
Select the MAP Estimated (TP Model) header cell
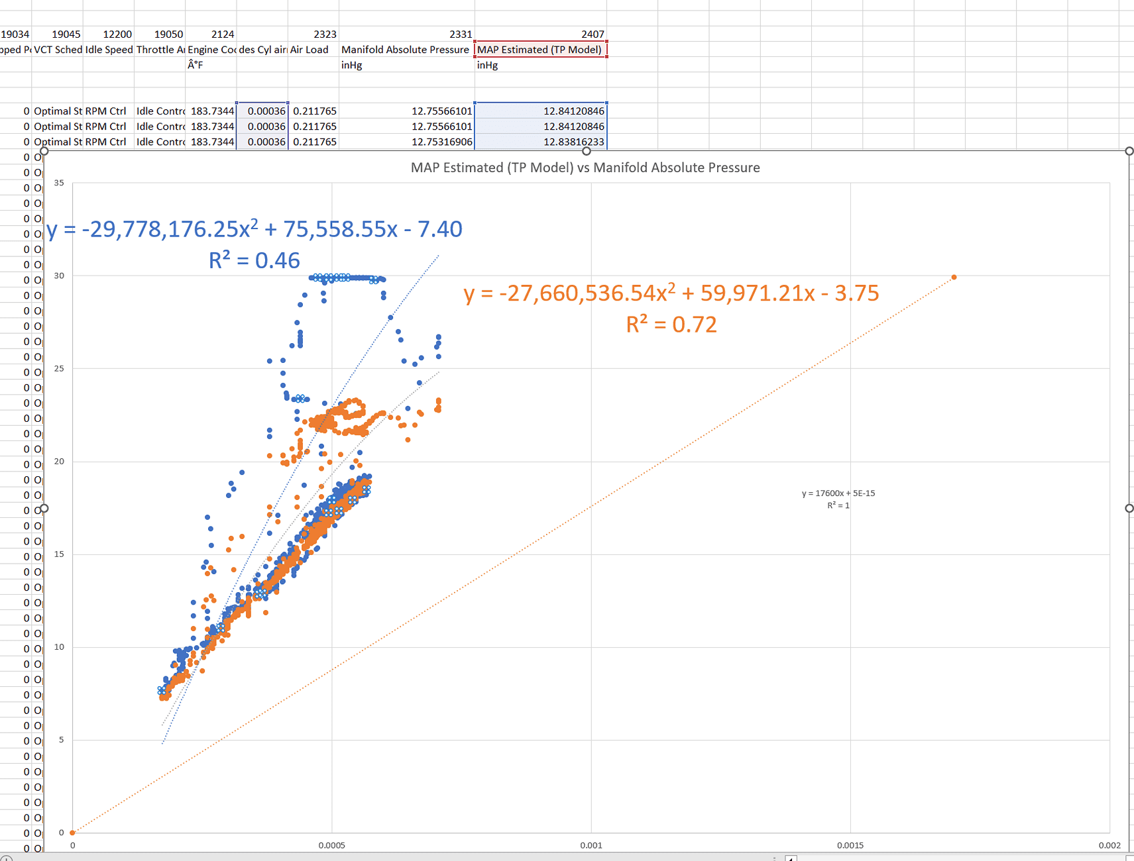point(540,50)
